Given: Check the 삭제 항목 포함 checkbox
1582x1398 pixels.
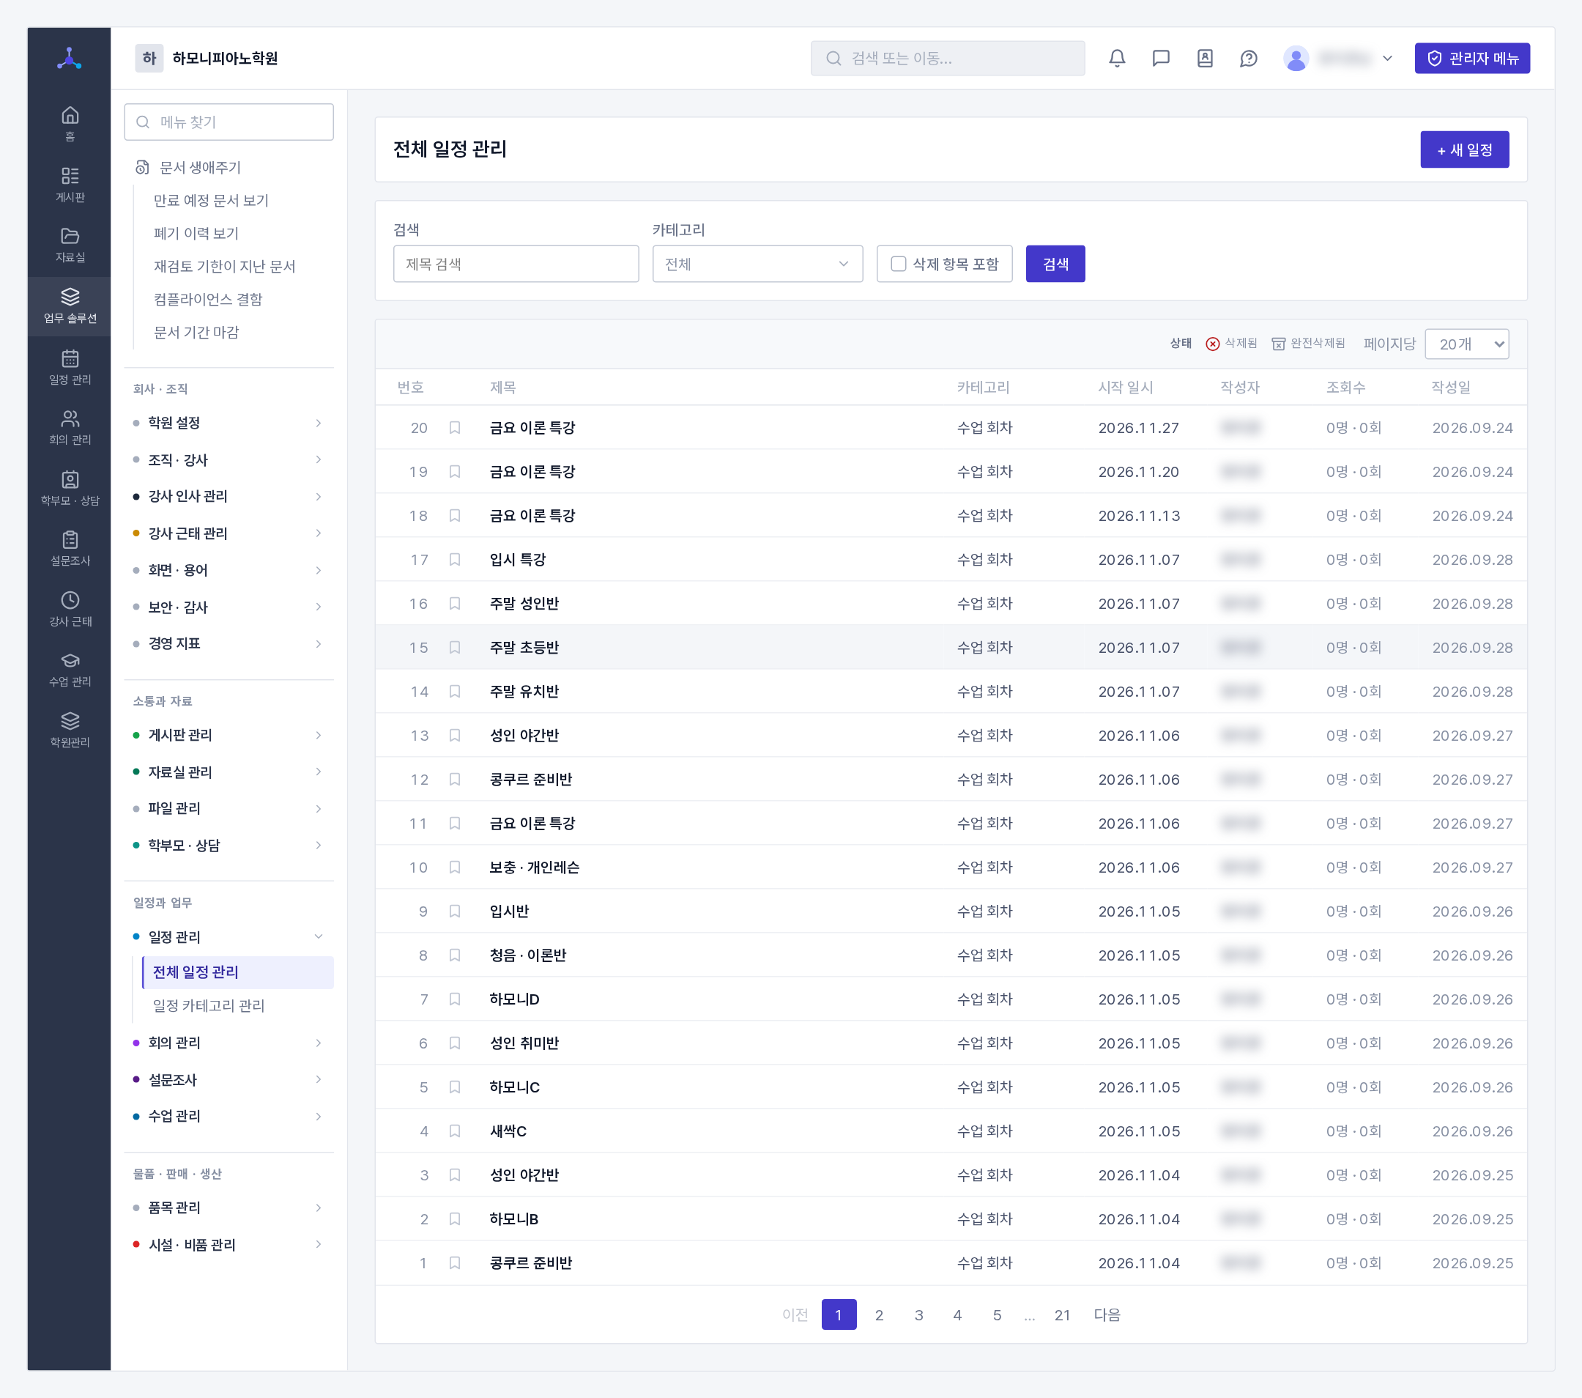Looking at the screenshot, I should [x=899, y=264].
